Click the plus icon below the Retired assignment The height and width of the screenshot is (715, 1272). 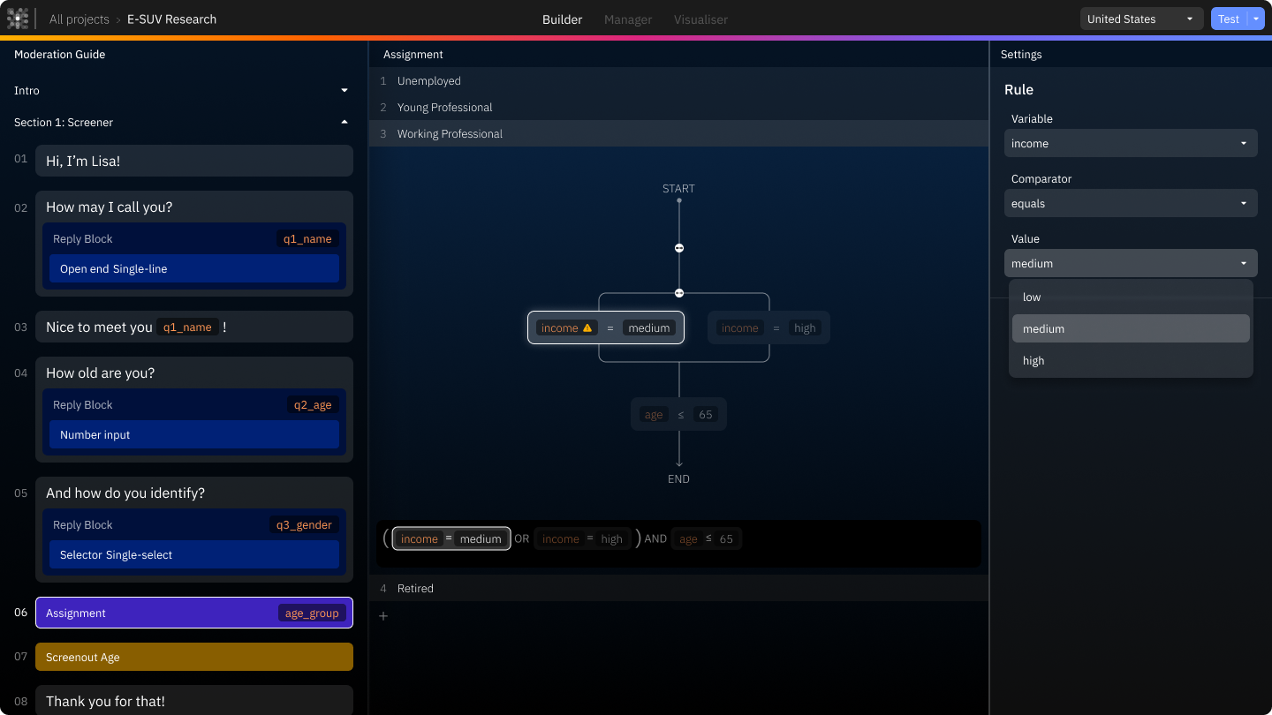(x=382, y=615)
